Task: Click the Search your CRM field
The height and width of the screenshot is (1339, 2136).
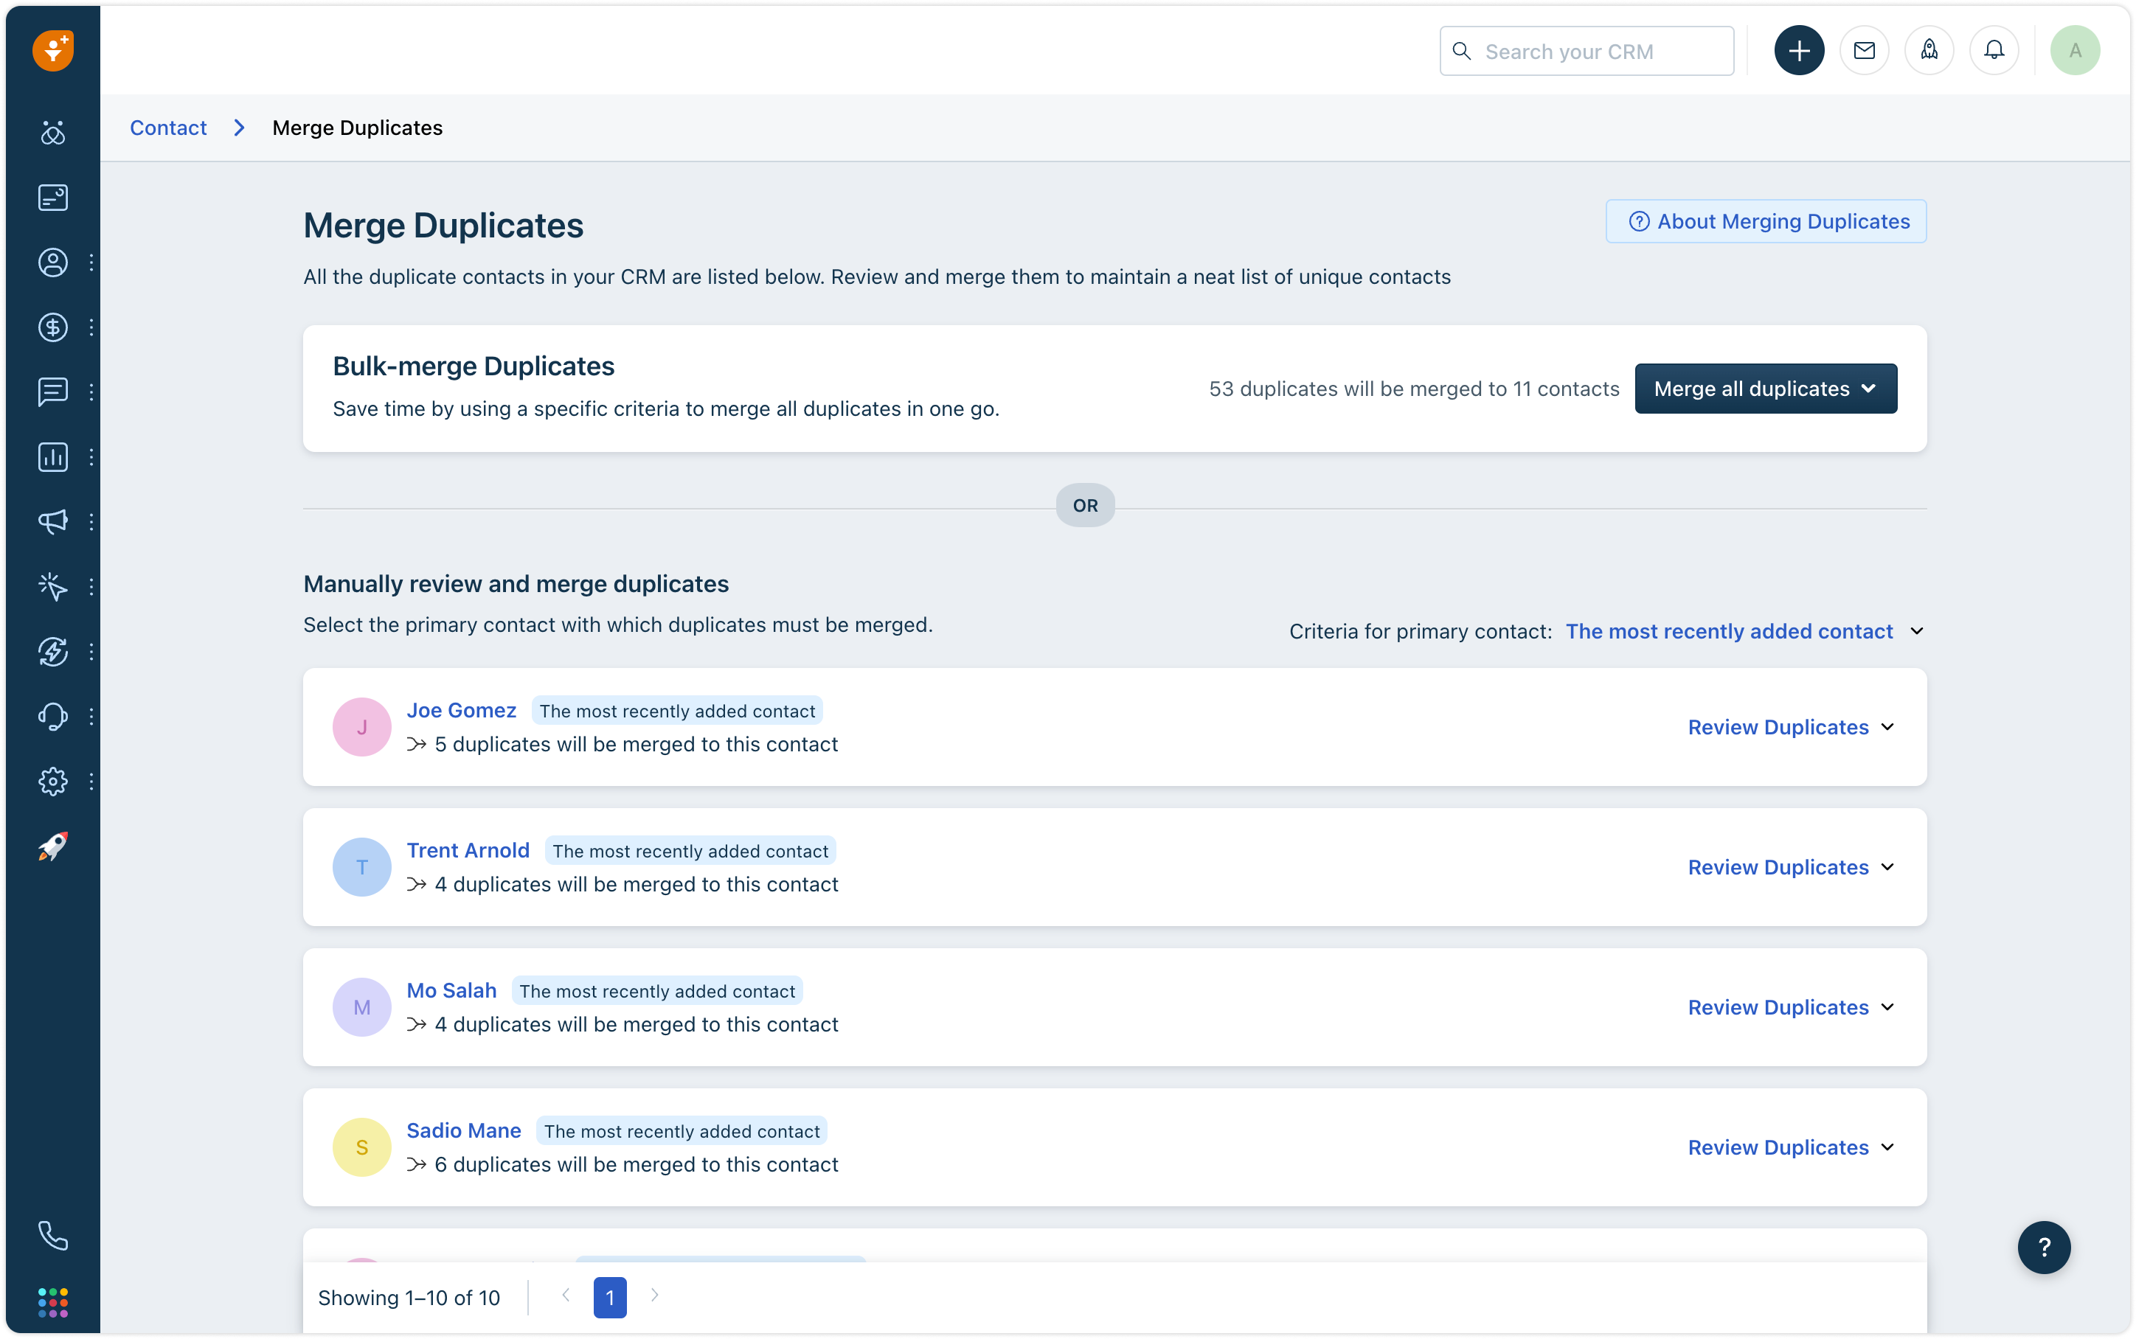Action: coord(1586,52)
